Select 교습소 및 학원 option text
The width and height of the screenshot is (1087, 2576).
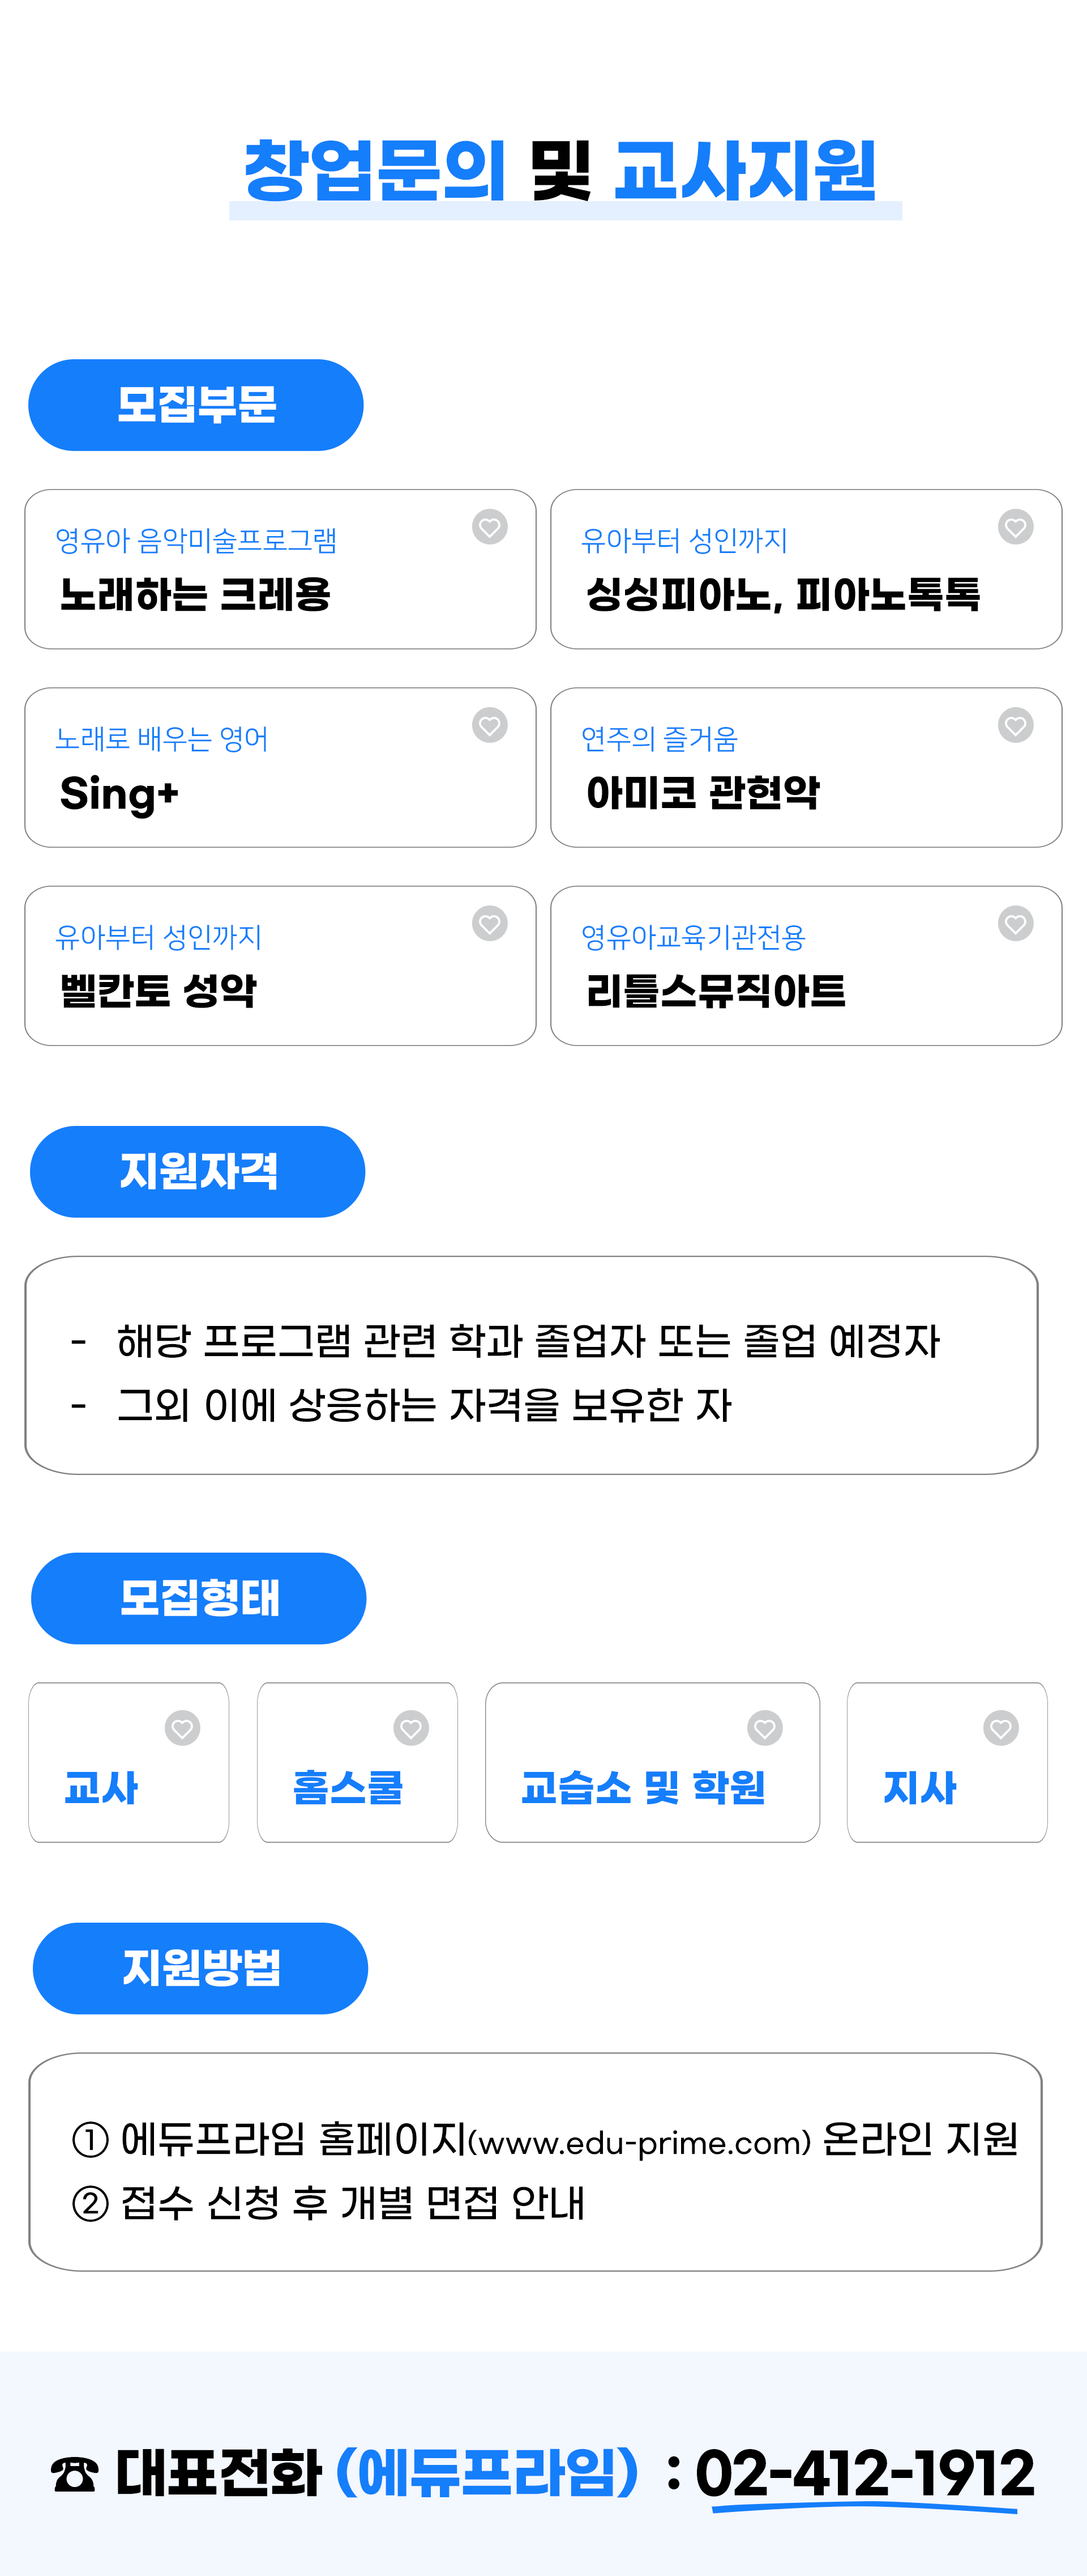click(x=643, y=1787)
